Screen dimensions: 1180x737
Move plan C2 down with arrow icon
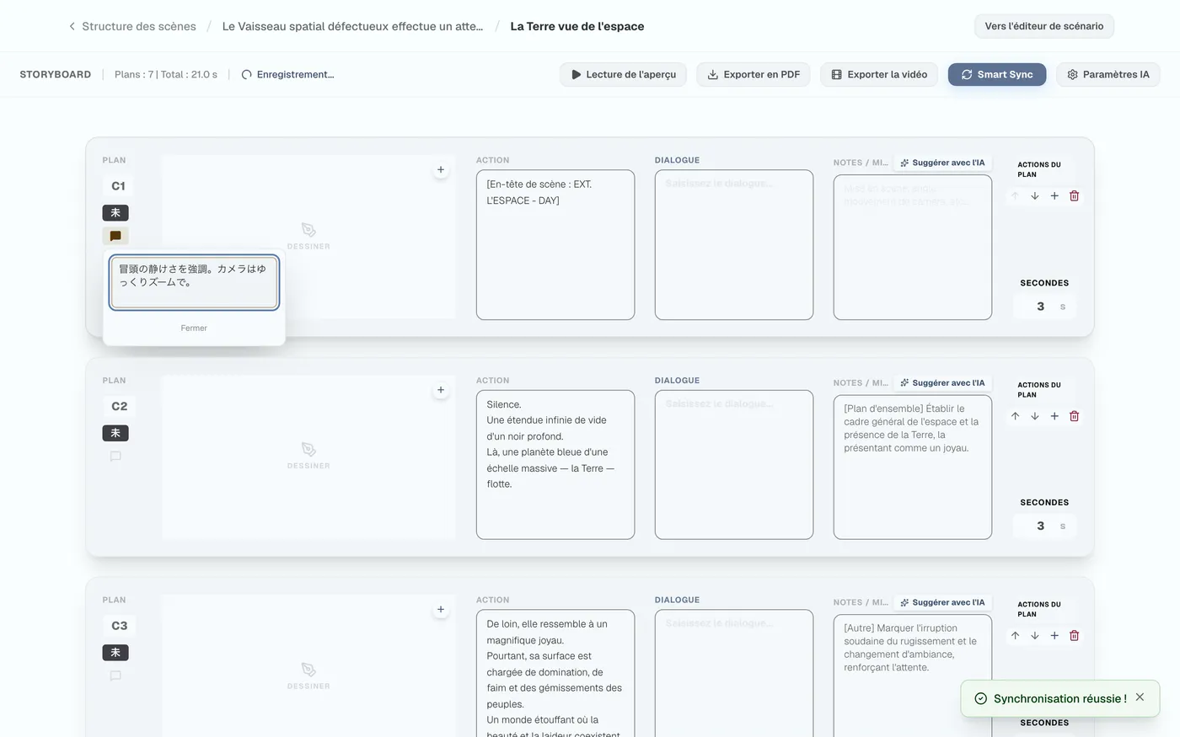1035,416
